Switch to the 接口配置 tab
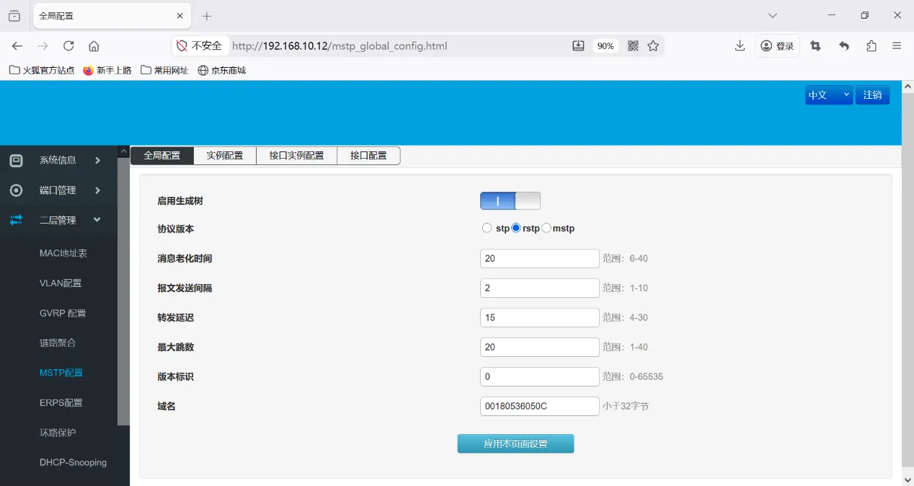 (x=368, y=156)
